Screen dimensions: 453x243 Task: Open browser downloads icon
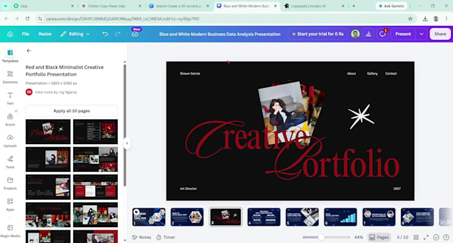click(425, 19)
